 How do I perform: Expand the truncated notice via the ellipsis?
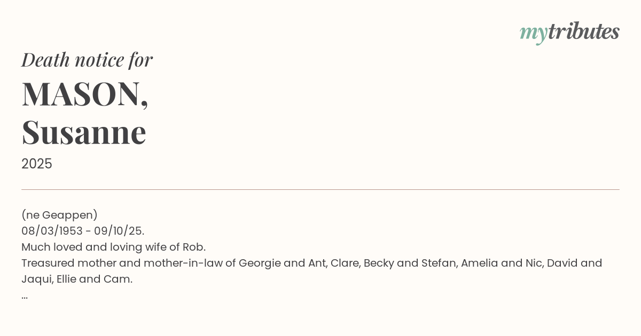25,295
